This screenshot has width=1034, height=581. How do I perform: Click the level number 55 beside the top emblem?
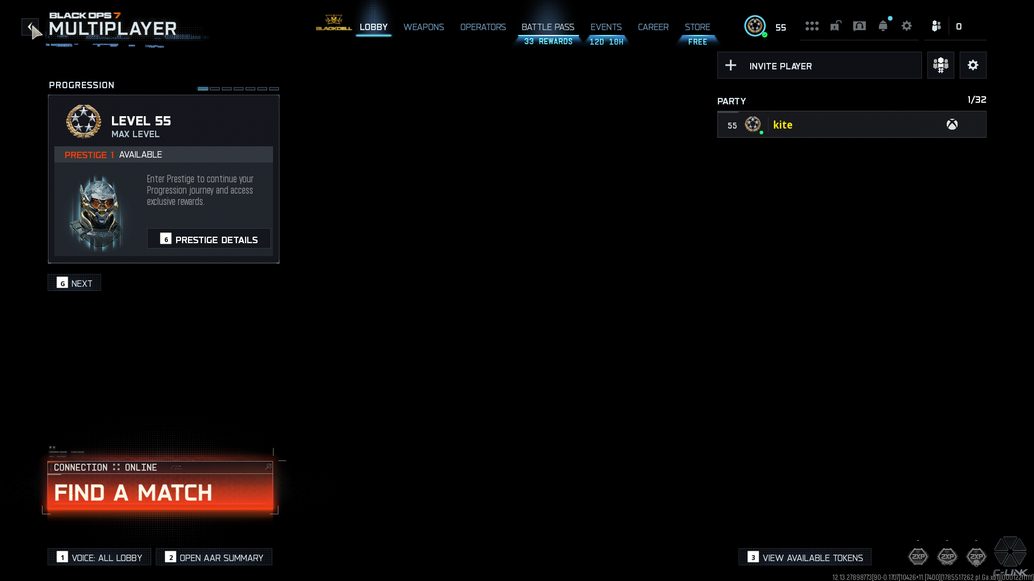[x=781, y=27]
